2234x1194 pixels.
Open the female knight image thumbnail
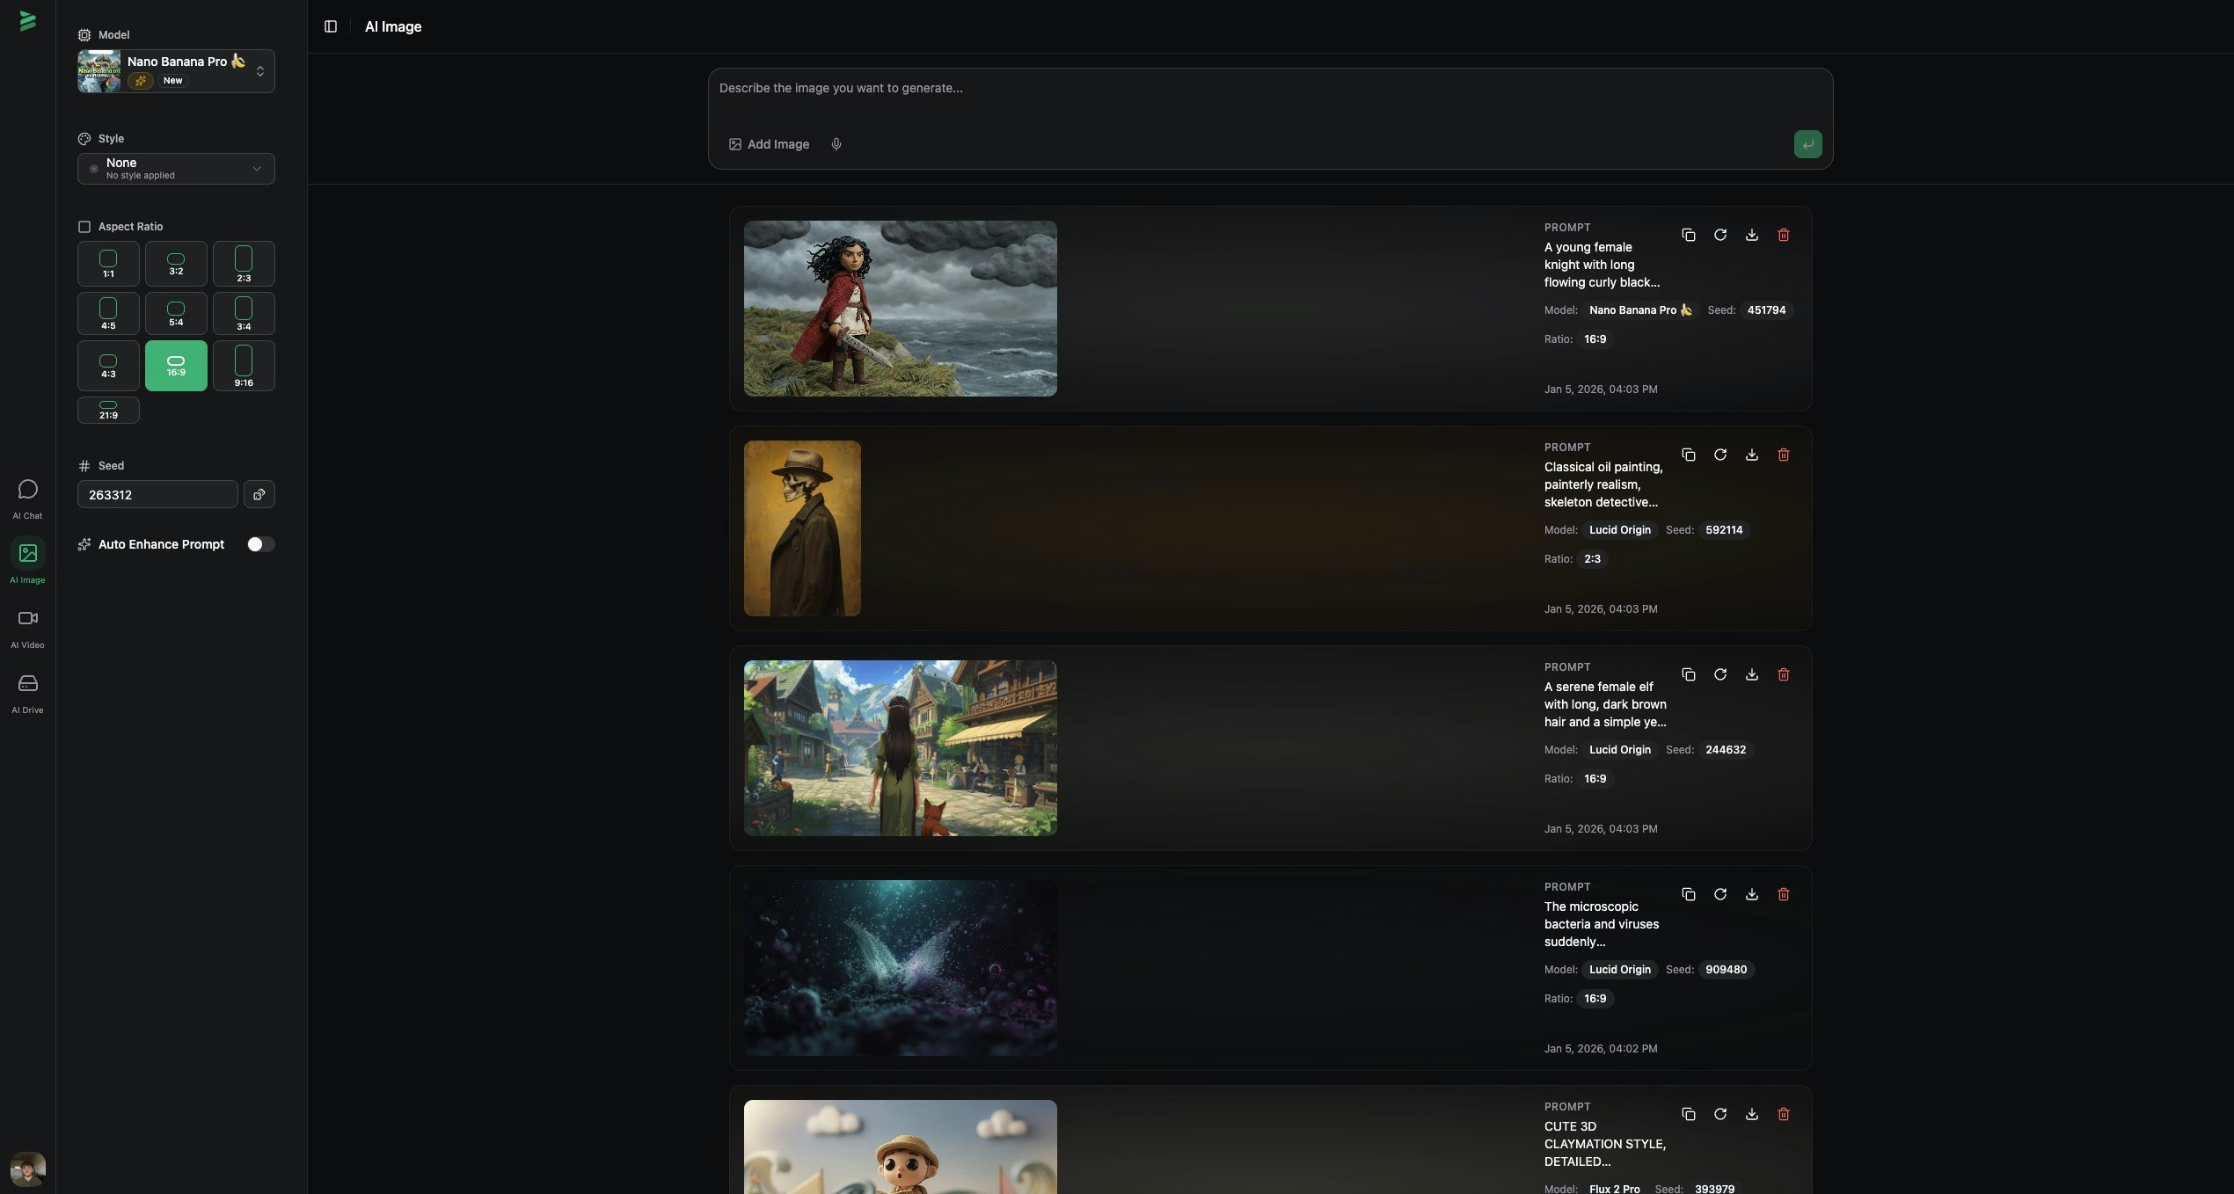tap(899, 308)
